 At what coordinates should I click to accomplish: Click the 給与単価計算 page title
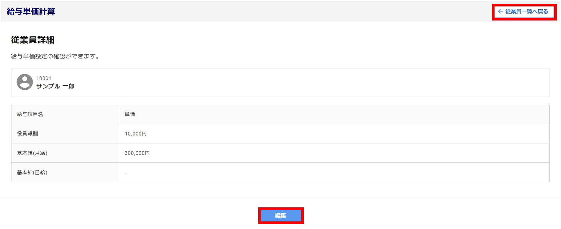(x=31, y=12)
